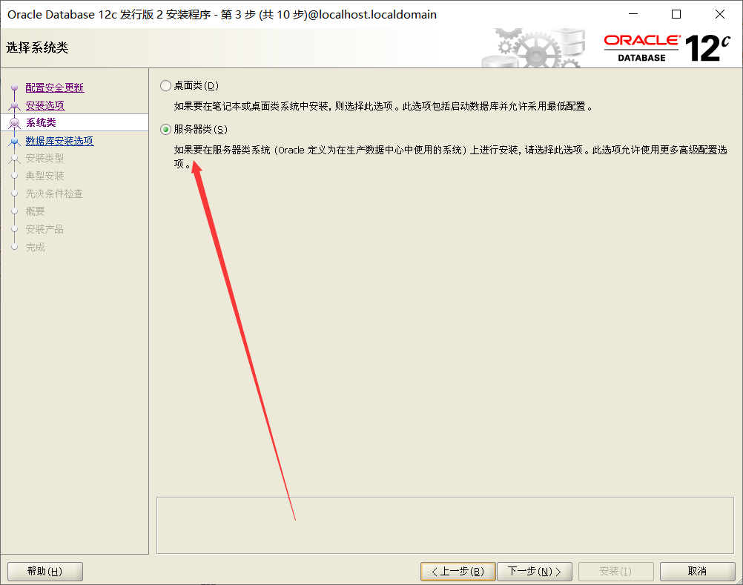Viewport: 743px width, 585px height.
Task: Open the 数据库安装选项 step link
Action: [x=59, y=141]
